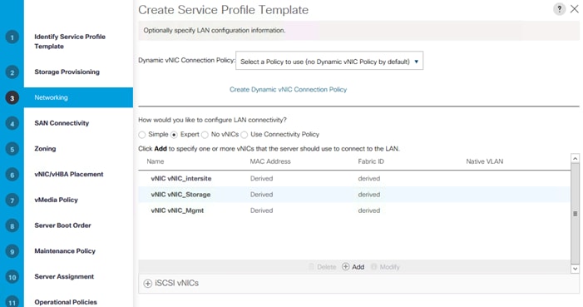Click the Add button label

358,267
